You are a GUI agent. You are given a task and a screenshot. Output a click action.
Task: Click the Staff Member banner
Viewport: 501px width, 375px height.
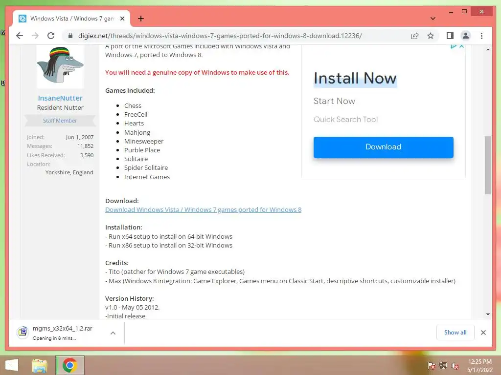(60, 121)
